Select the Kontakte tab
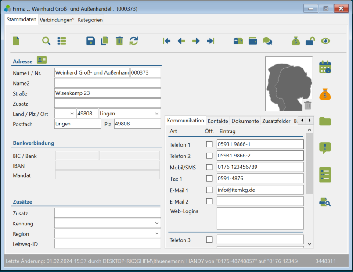This screenshot has height=272, width=353. point(218,121)
